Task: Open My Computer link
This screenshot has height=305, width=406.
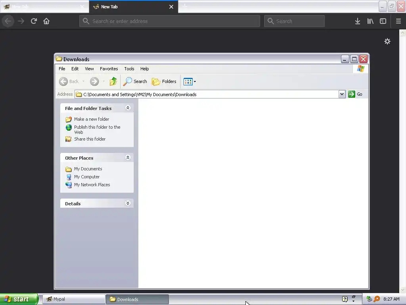Action: pyautogui.click(x=87, y=177)
